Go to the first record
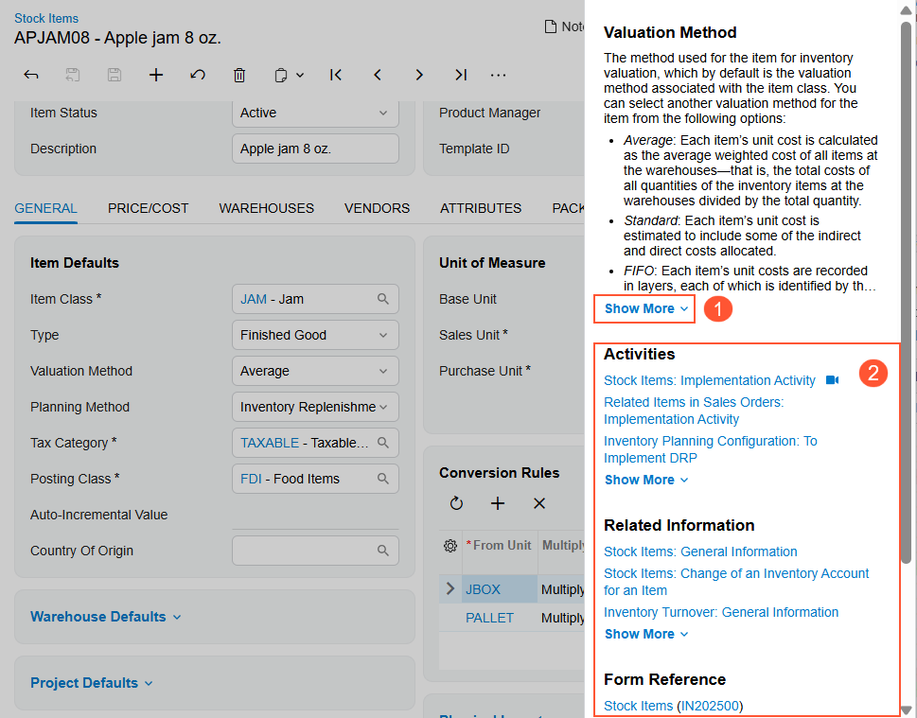 pos(336,75)
